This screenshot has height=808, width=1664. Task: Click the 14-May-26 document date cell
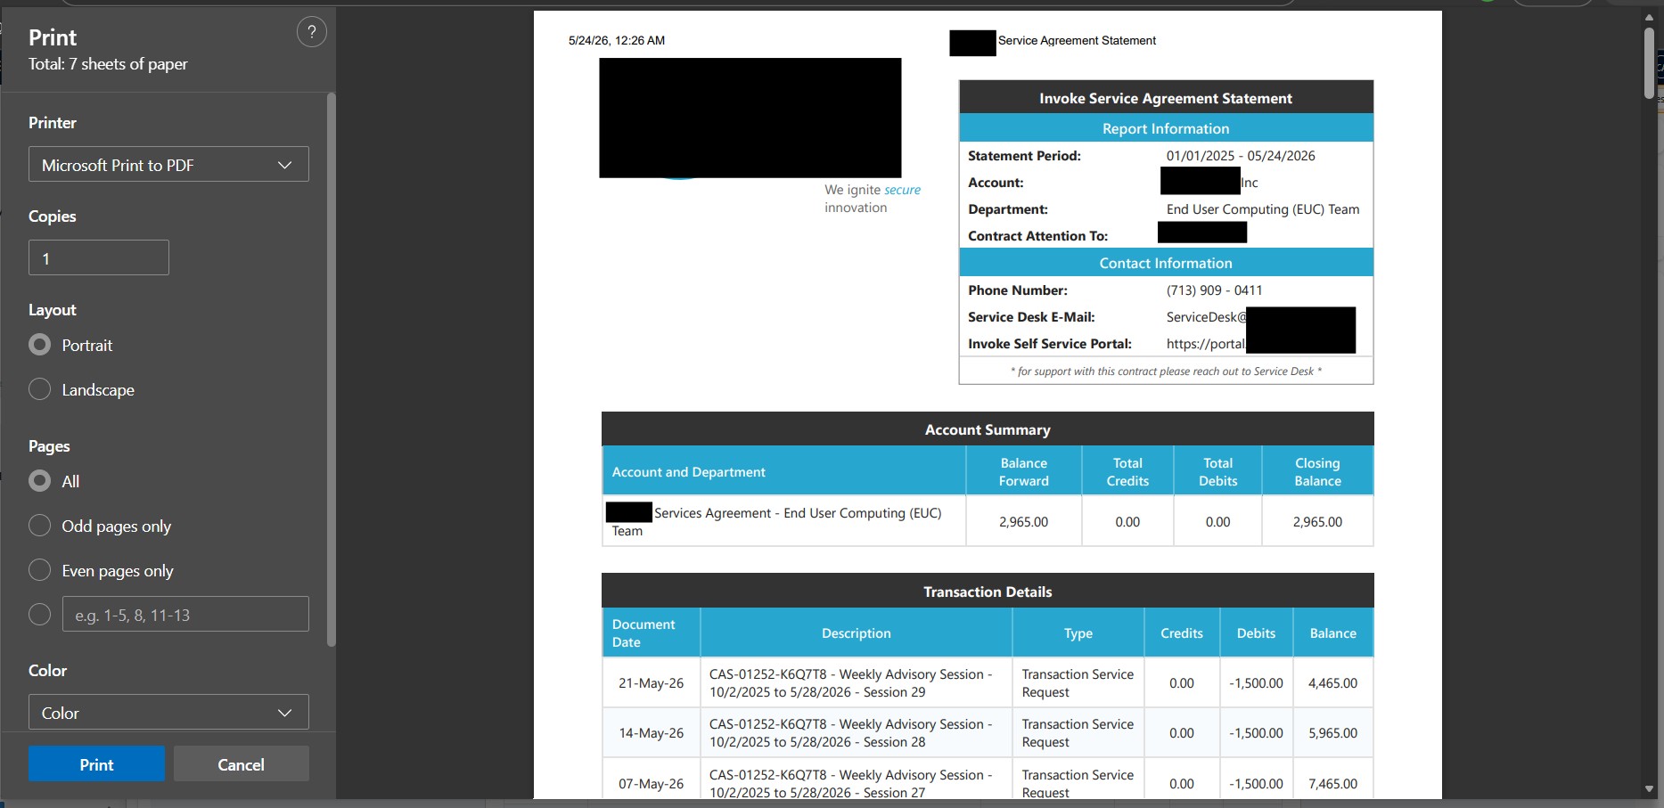[x=651, y=733]
